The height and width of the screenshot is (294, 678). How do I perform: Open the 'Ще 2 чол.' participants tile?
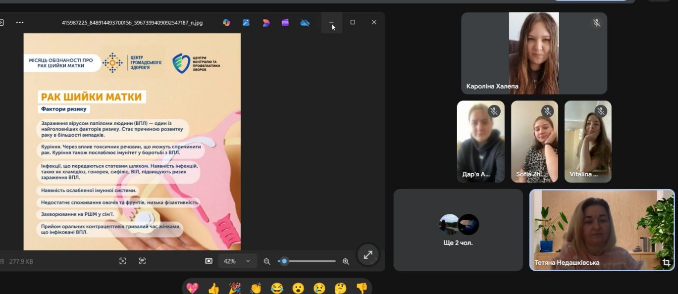(x=458, y=230)
